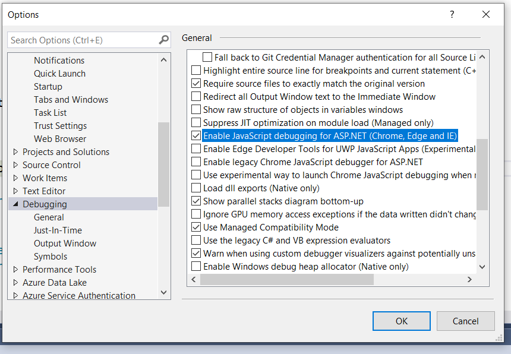Click the Search Options text field
This screenshot has height=354, width=511.
pyautogui.click(x=83, y=40)
